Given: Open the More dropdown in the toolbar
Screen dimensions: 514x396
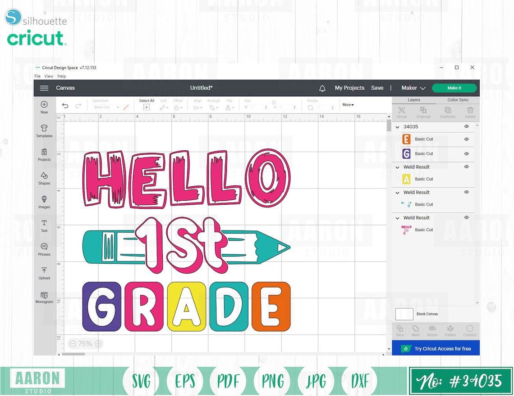Looking at the screenshot, I should 348,104.
